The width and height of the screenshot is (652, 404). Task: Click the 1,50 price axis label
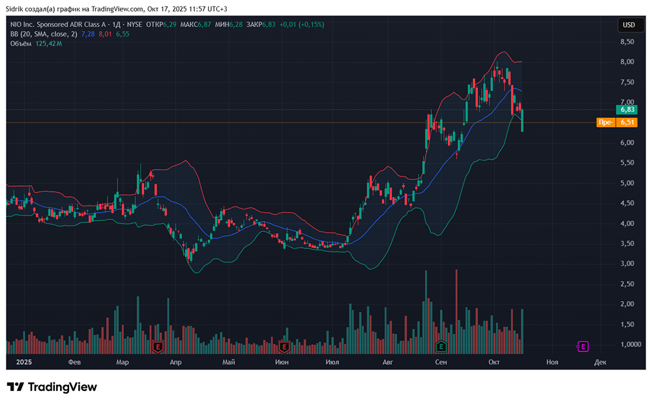pos(627,325)
